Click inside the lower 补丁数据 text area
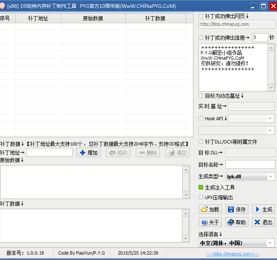 point(91,226)
